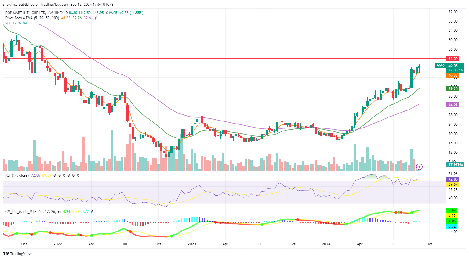The width and height of the screenshot is (469, 259).
Task: Select the RSI (14, close) indicator legend
Action: click(17, 175)
